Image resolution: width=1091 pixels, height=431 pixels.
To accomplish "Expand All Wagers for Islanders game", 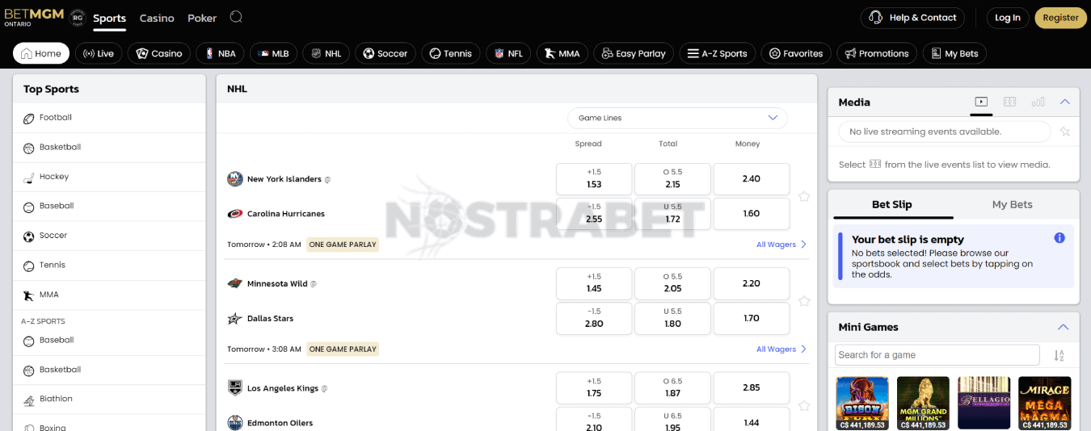I will point(781,245).
